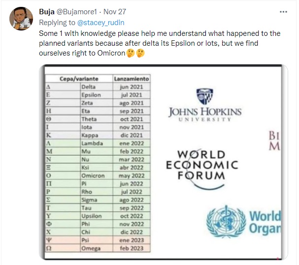The height and width of the screenshot is (265, 299).
Task: Click the Johns Hopkins University name text
Action: (x=205, y=114)
